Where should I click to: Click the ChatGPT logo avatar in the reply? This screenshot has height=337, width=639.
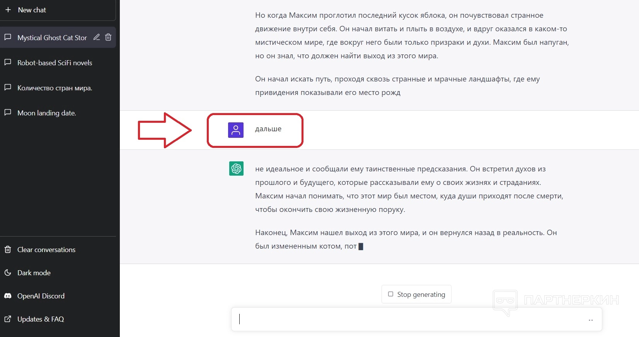coord(236,168)
